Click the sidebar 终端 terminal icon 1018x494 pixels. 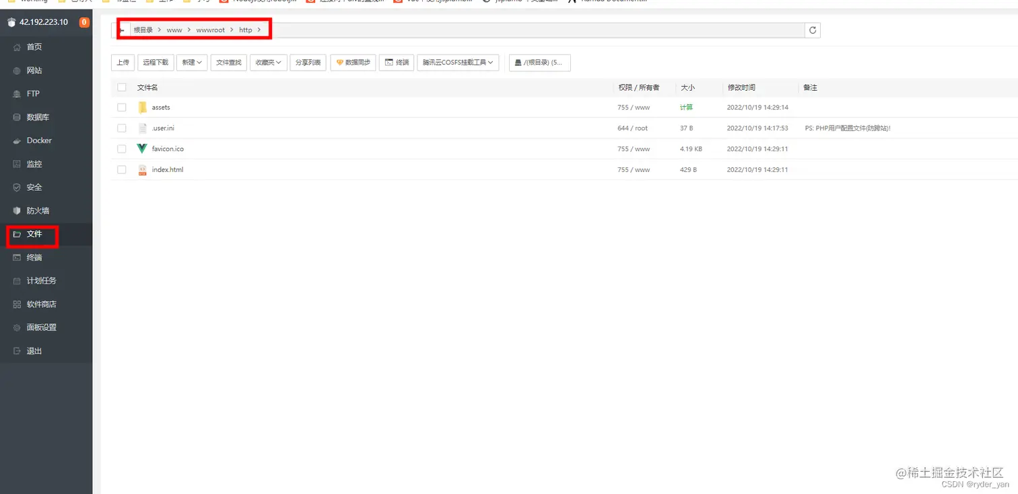click(17, 257)
